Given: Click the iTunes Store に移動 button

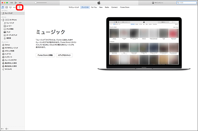Looking at the screenshot, I should point(45,55).
